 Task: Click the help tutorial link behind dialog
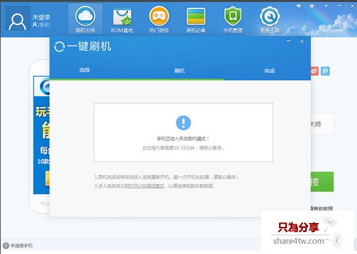point(322,208)
